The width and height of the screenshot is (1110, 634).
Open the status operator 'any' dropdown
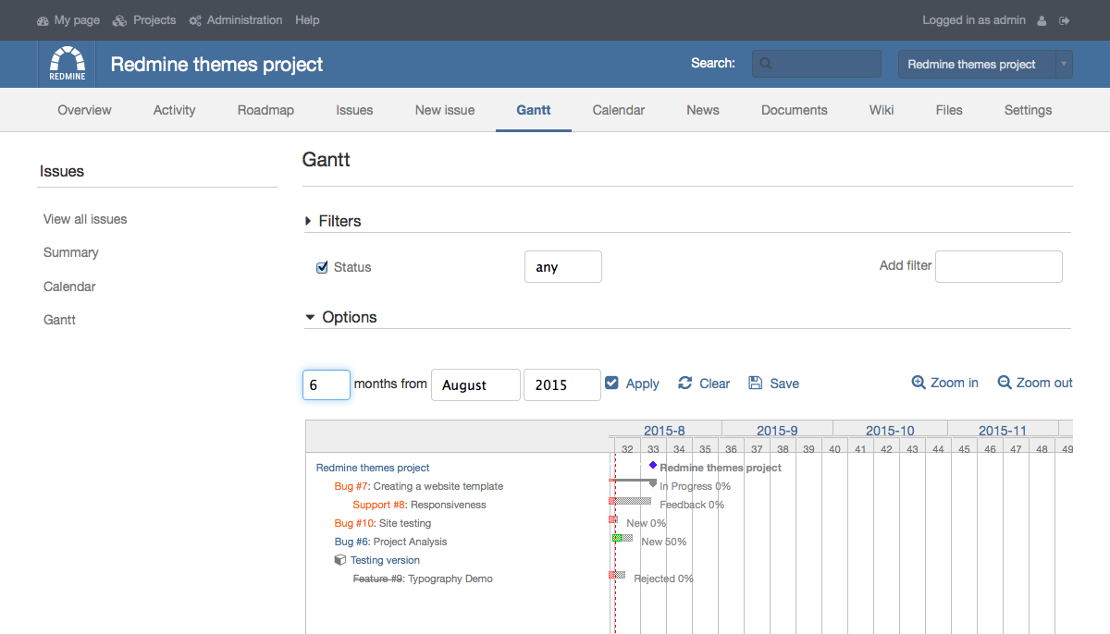pos(563,266)
